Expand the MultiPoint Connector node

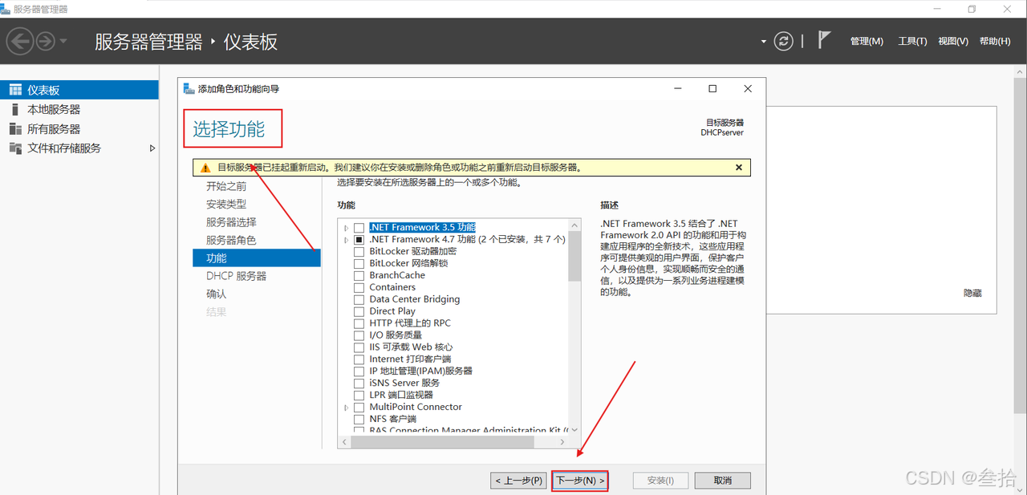point(347,407)
